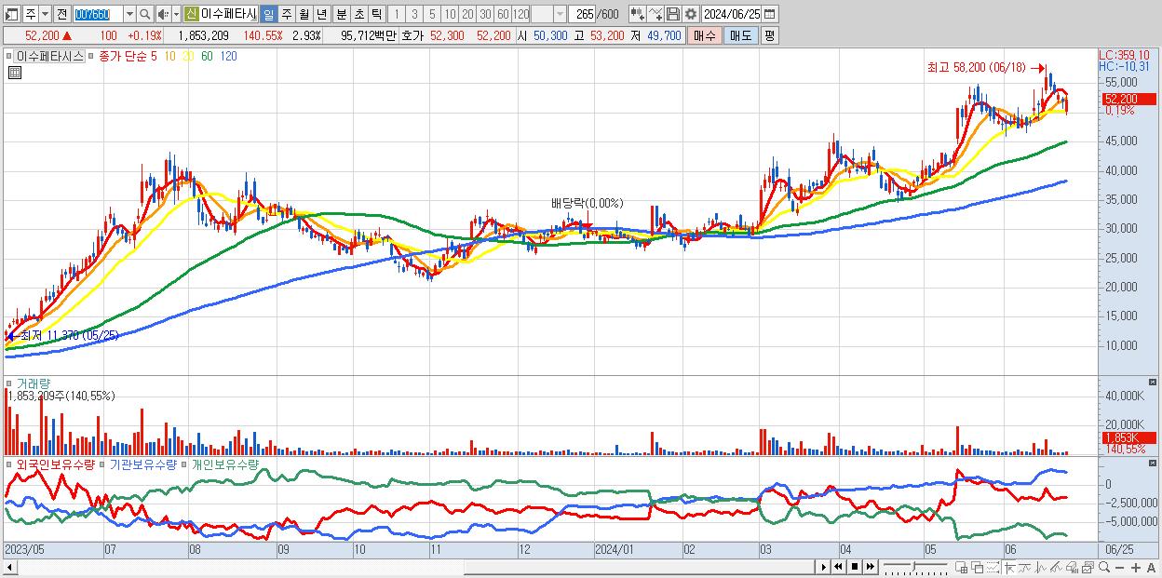This screenshot has width=1162, height=578.
Task: Click the speaker sound icon
Action: [163, 14]
